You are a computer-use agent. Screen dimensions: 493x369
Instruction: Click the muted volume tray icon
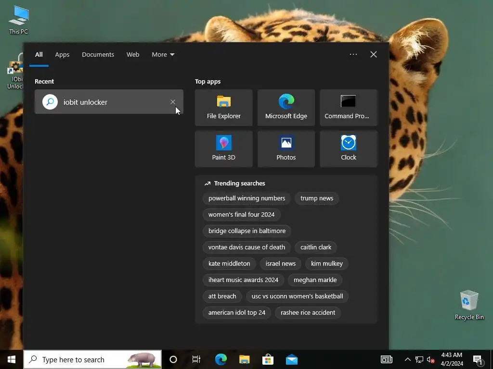click(x=430, y=359)
